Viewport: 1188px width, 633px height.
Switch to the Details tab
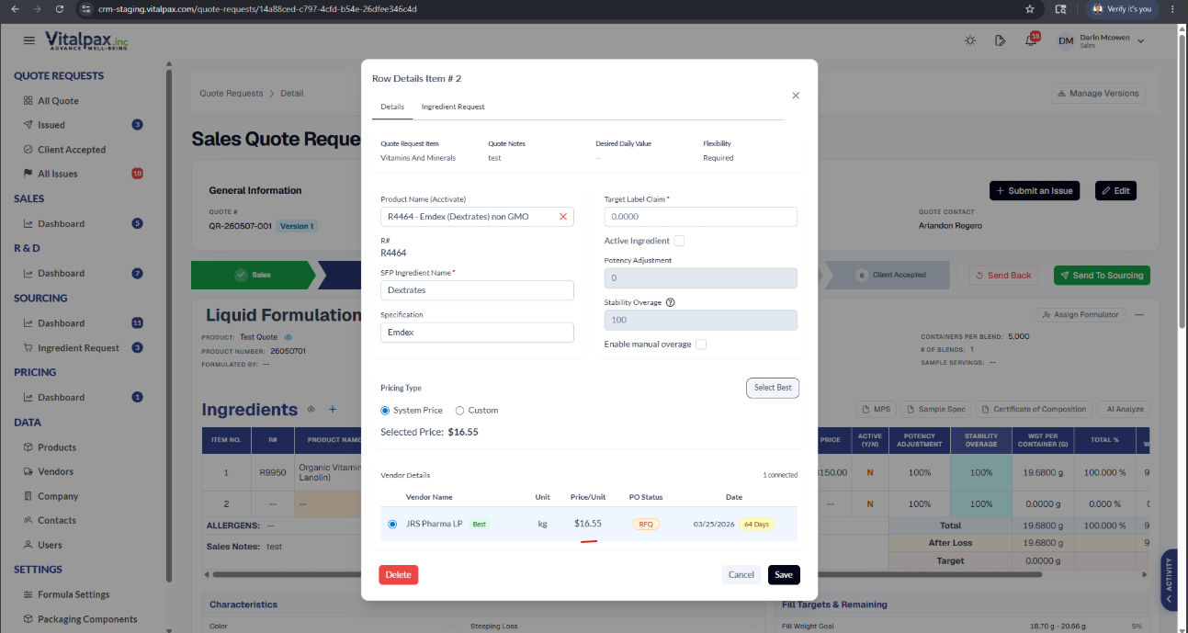(392, 107)
